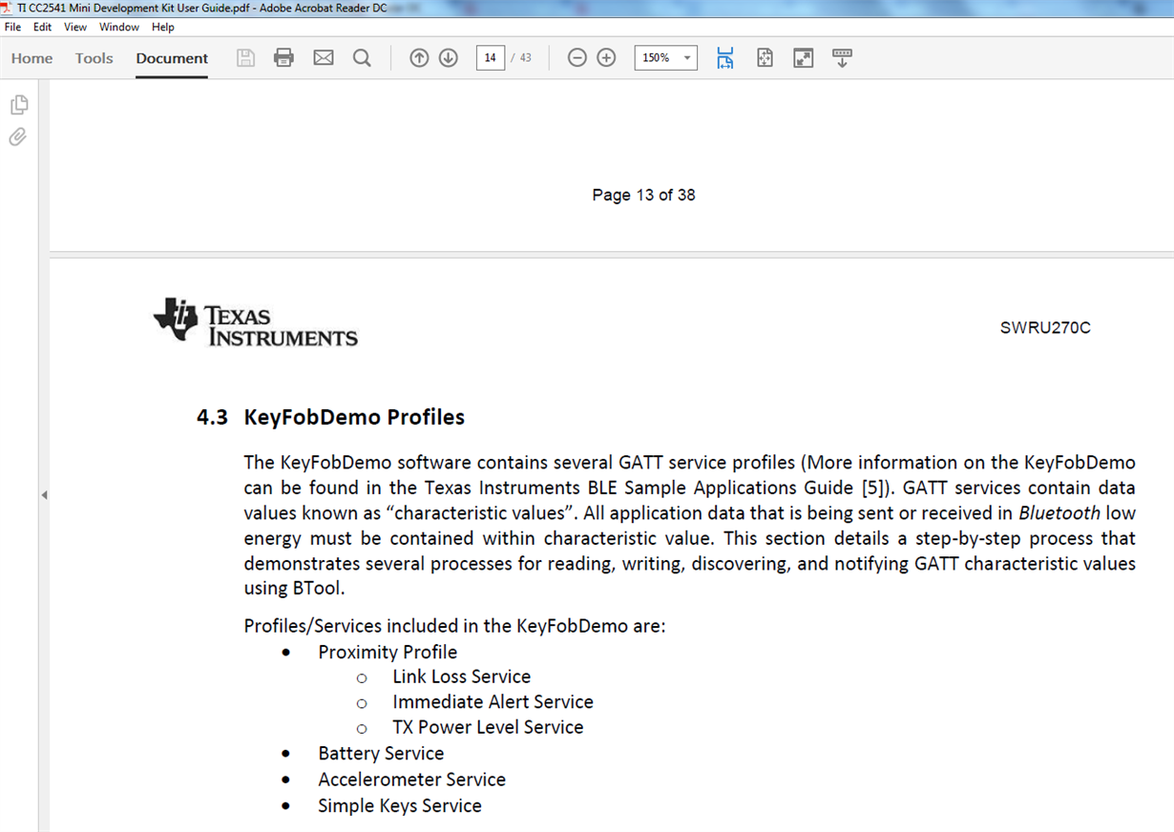
Task: Select the Document tab
Action: coord(172,58)
